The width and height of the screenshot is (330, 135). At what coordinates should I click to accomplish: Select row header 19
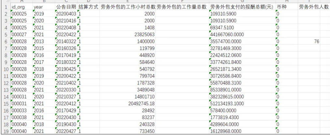coord(6,131)
